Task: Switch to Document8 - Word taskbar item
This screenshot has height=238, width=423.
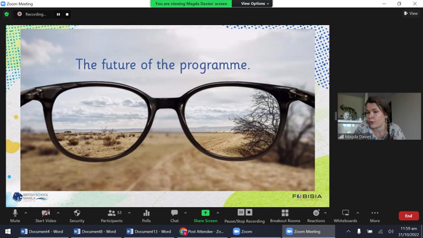Action: pos(95,232)
